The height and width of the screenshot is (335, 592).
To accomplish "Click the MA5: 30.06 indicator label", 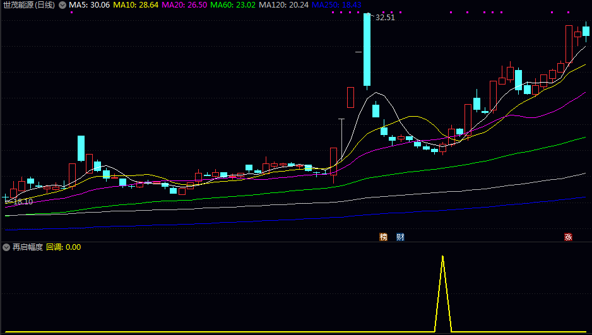I will pos(89,5).
